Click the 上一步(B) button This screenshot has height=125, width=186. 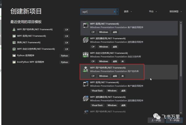(156, 120)
